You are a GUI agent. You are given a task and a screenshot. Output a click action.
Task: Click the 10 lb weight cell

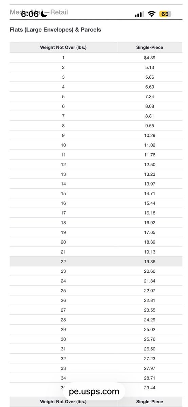click(63, 145)
